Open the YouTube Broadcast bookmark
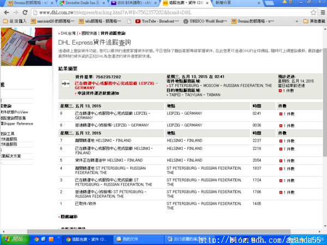Screen dimensions: 327x245 pyautogui.click(x=157, y=21)
